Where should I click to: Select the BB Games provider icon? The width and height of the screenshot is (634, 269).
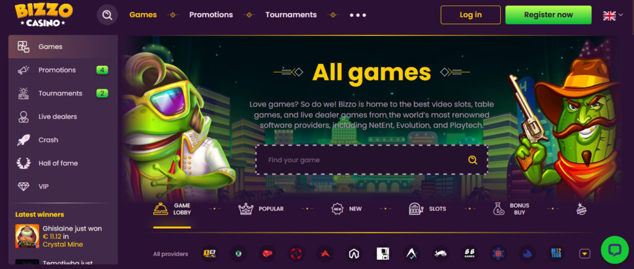pyautogui.click(x=469, y=254)
